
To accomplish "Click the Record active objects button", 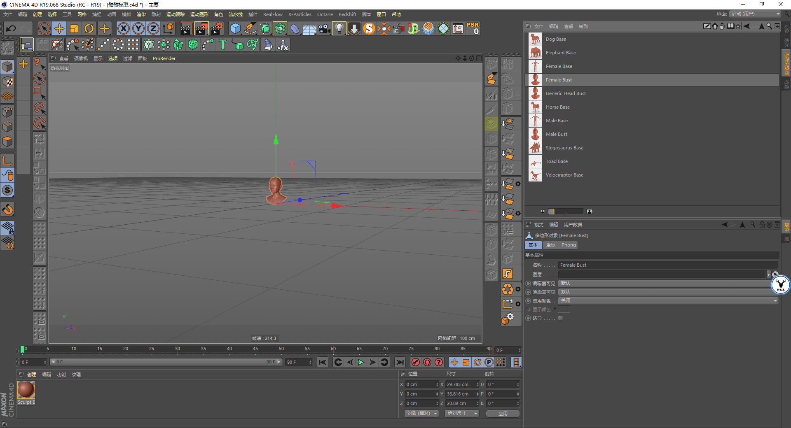I will tap(416, 362).
